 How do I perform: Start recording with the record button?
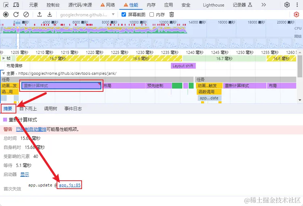point(6,14)
